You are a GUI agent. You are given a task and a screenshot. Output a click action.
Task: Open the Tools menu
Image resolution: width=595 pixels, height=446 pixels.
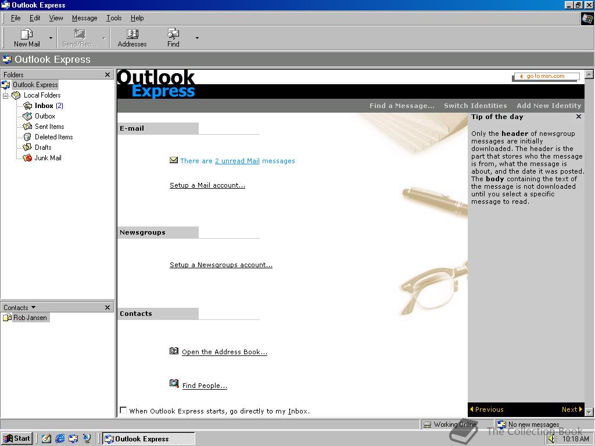[114, 18]
